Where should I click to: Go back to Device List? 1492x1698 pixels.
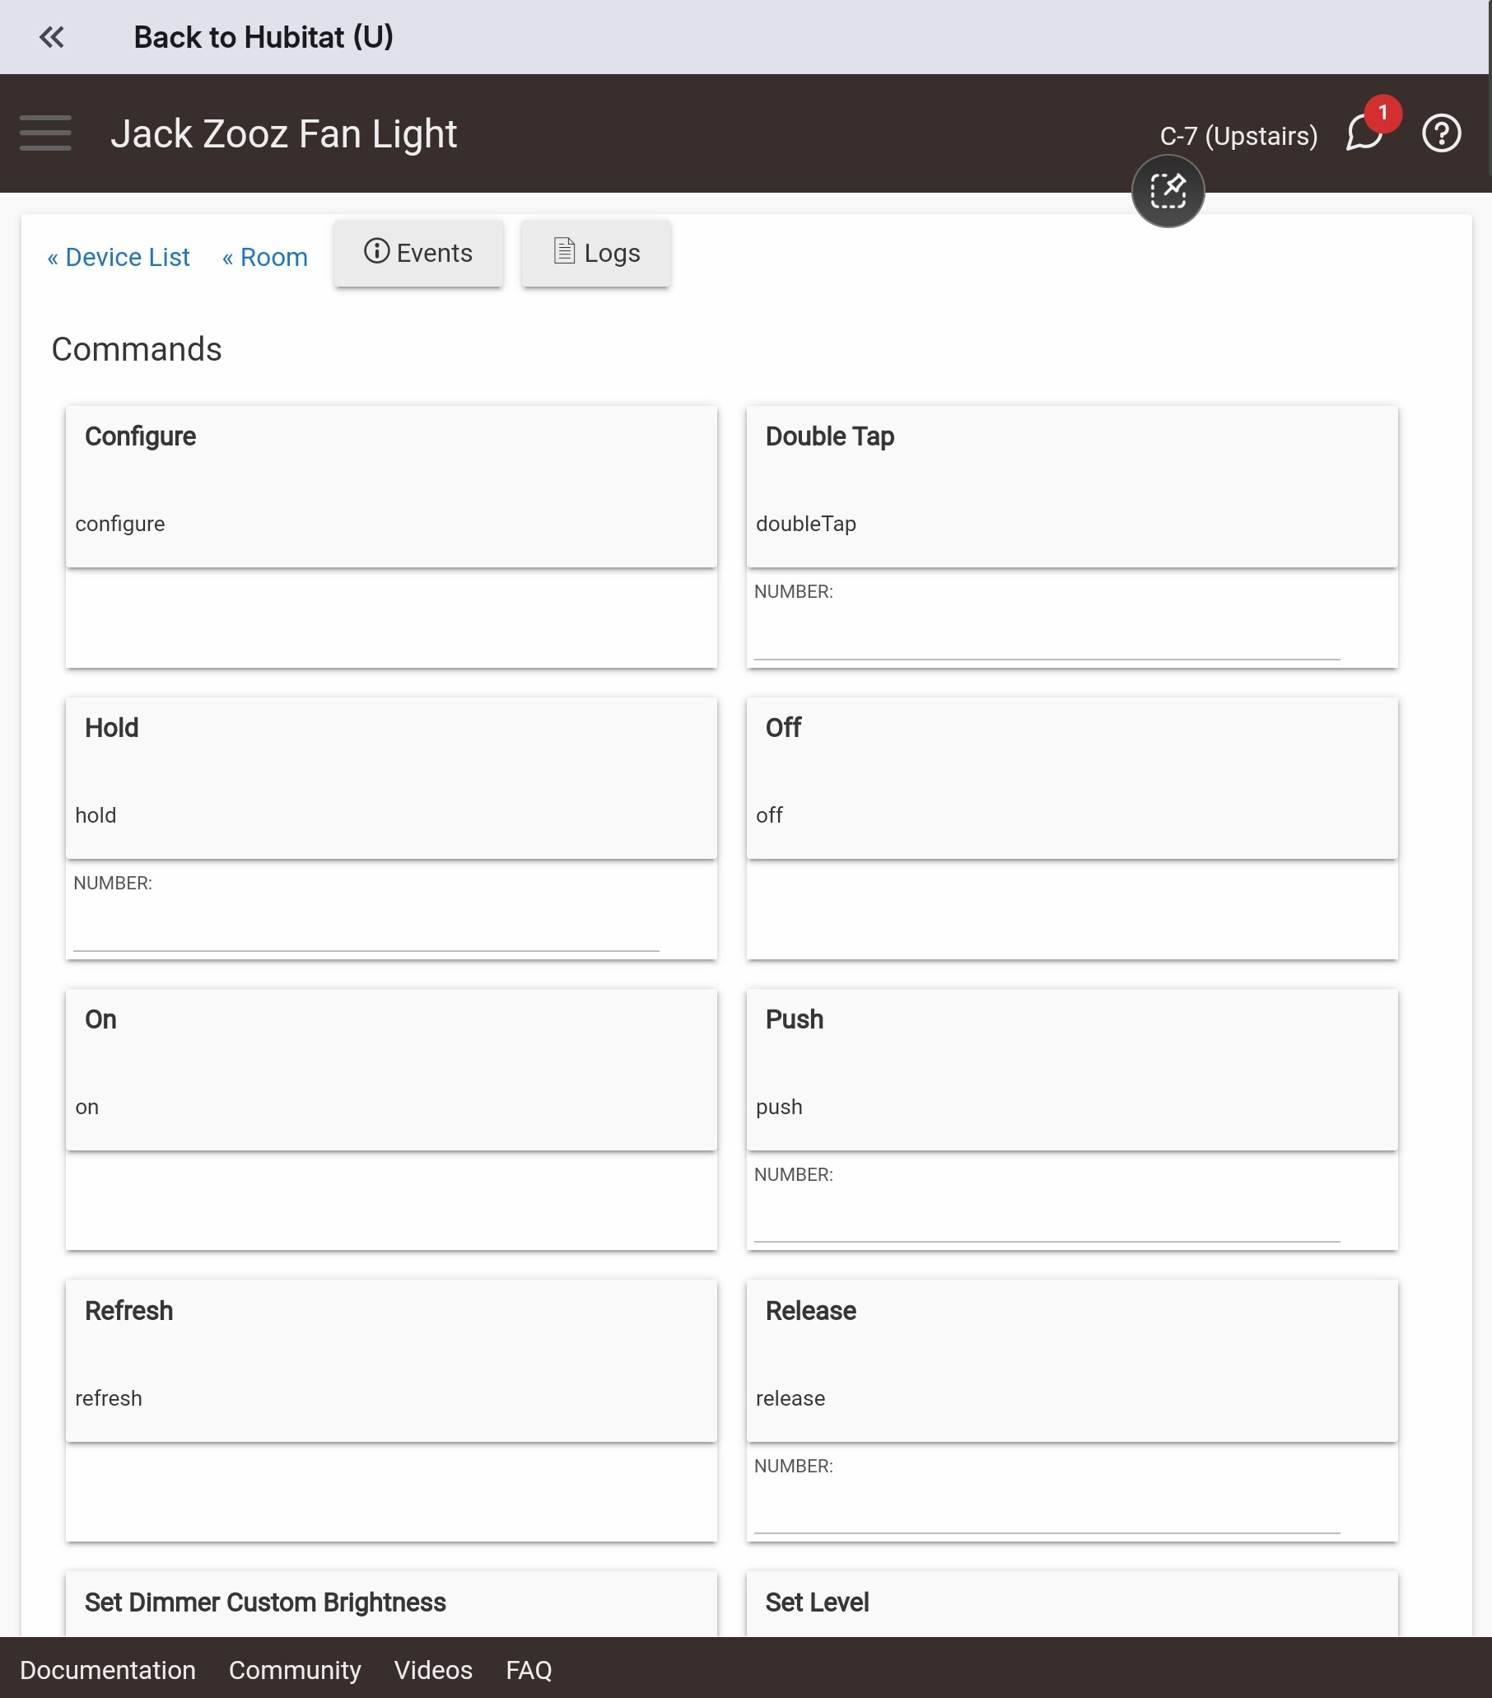coord(119,257)
